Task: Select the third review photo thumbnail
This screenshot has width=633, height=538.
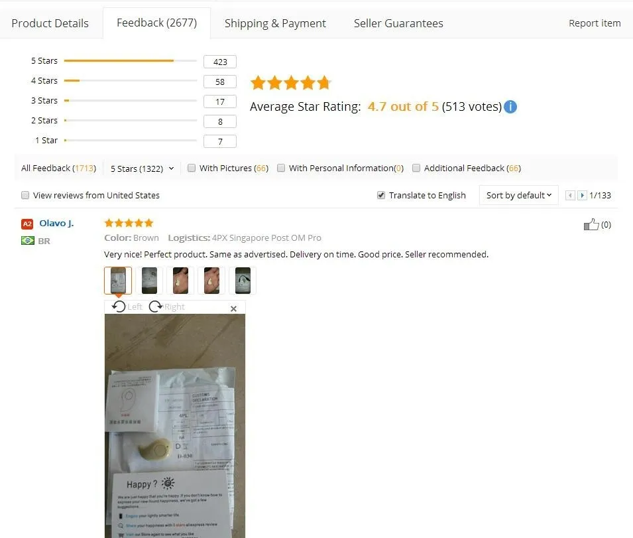Action: (x=180, y=281)
